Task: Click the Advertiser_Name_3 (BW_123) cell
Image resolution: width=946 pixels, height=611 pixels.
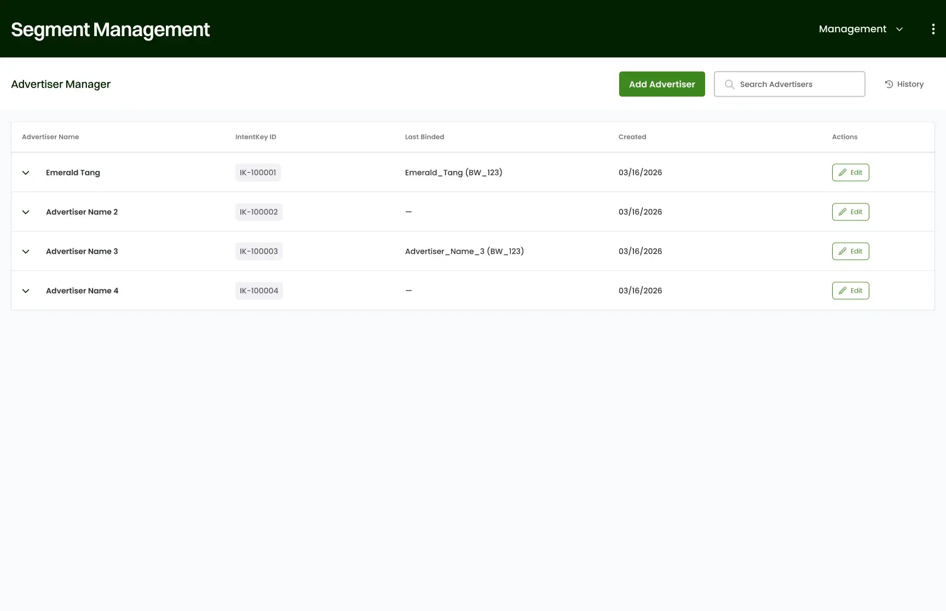Action: tap(464, 251)
